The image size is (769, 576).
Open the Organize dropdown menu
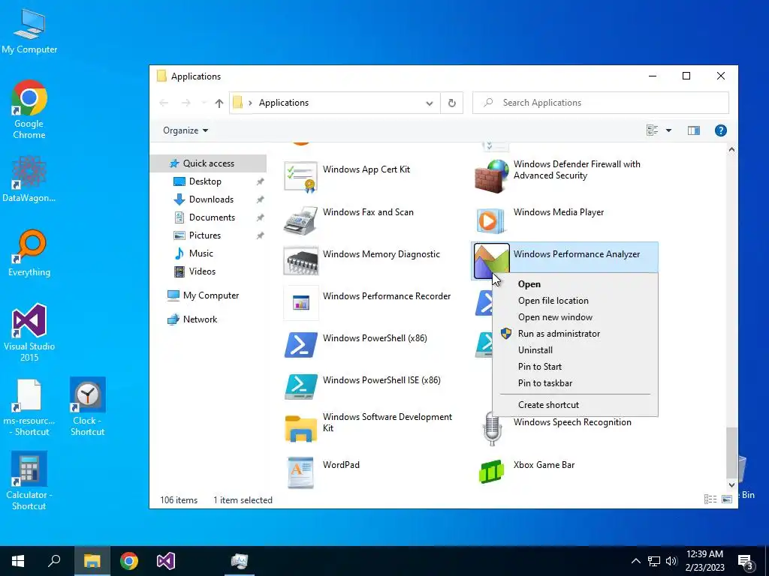click(185, 130)
